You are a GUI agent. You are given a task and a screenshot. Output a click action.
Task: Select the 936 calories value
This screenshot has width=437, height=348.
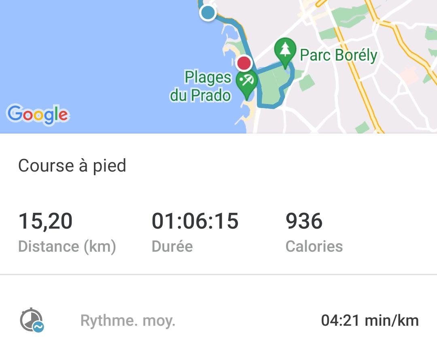304,221
